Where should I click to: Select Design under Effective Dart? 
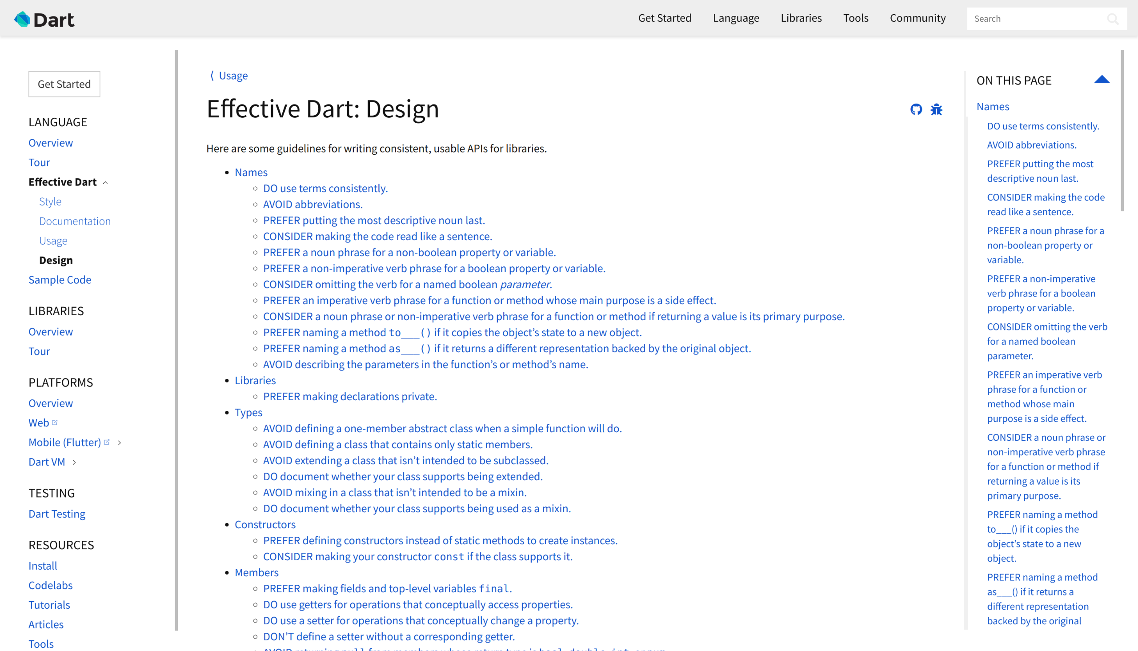point(56,260)
